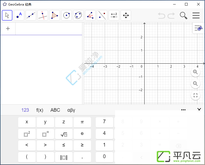Open the keyboard three-dots more options
Image resolution: width=205 pixels, height=165 pixels.
click(183, 110)
